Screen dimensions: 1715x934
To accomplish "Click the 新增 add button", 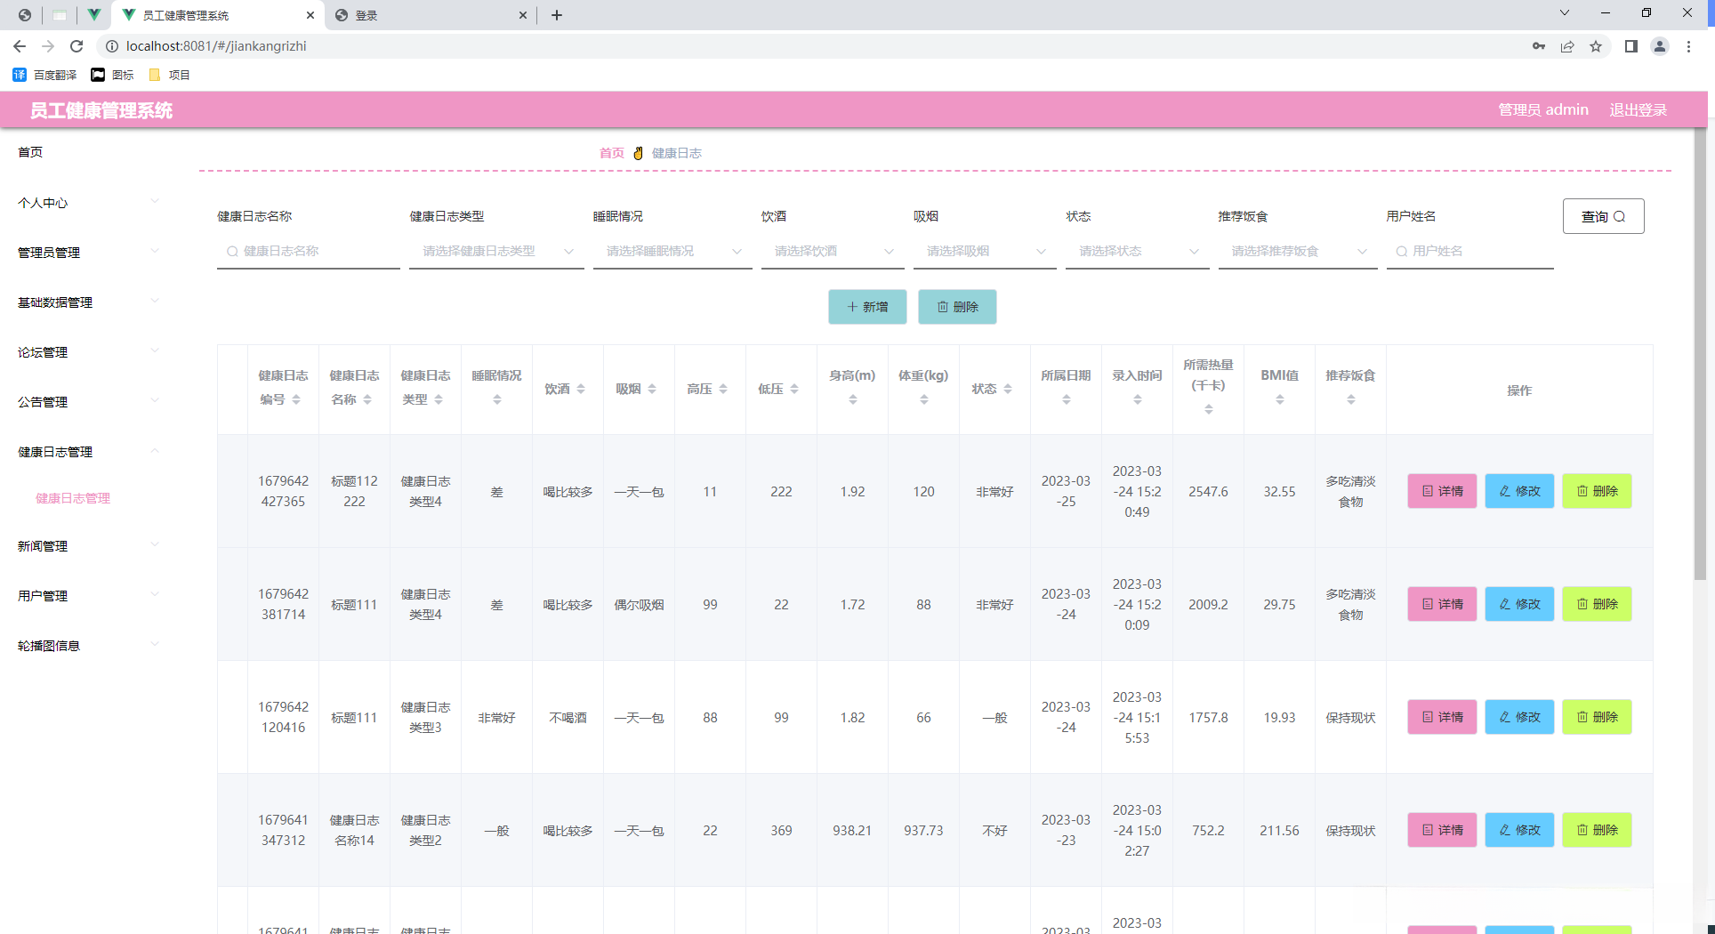I will pos(867,307).
